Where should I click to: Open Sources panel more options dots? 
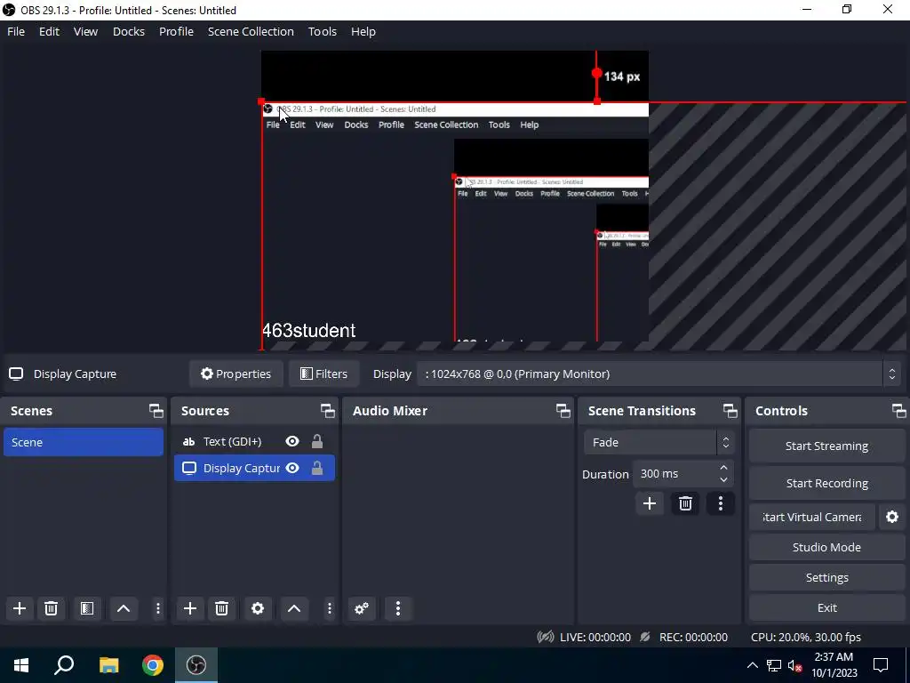pos(329,608)
